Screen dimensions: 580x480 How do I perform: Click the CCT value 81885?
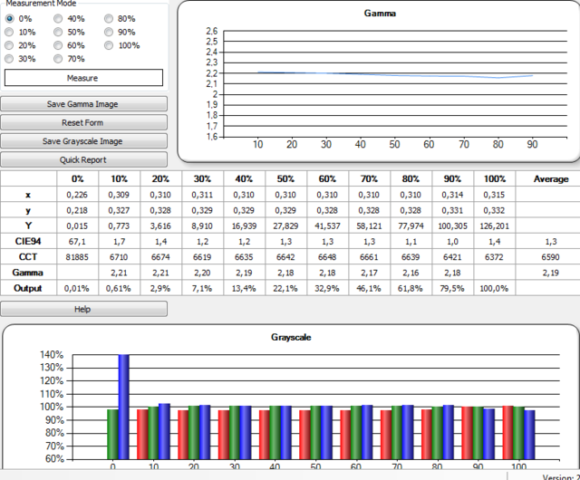click(77, 257)
